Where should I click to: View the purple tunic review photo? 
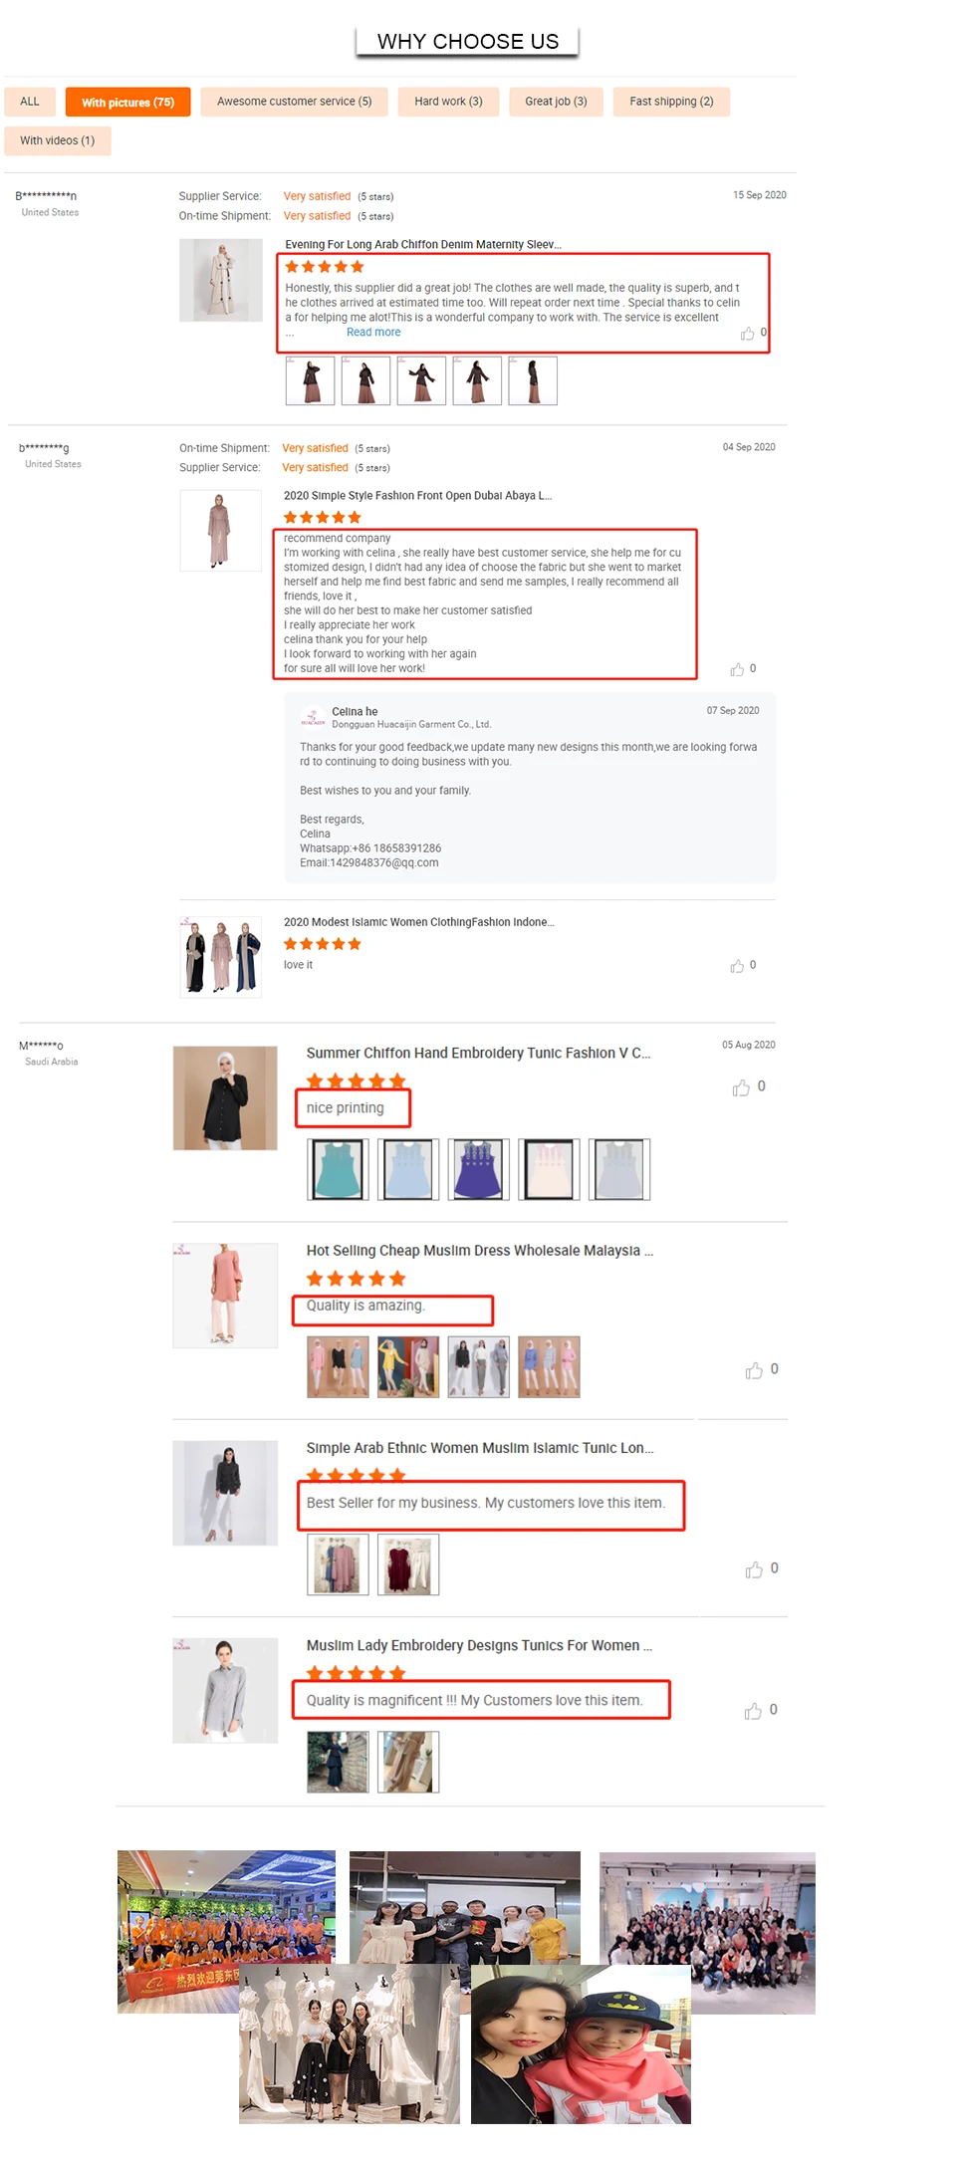tap(478, 1169)
